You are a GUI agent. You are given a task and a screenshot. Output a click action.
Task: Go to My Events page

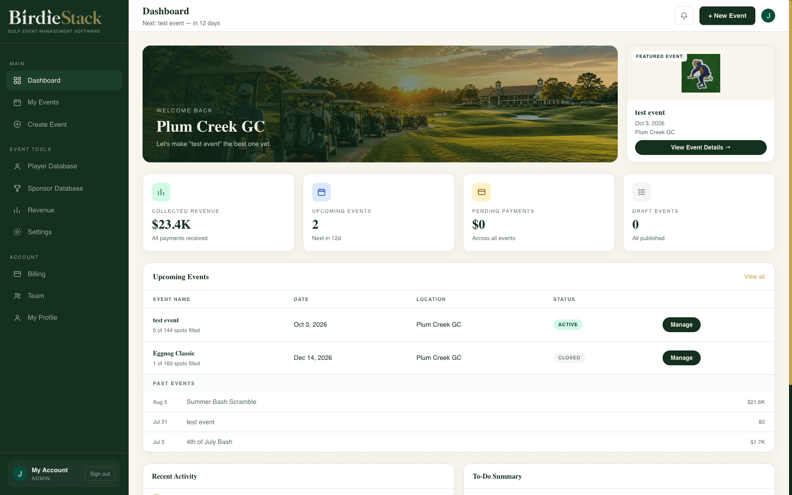coord(64,102)
